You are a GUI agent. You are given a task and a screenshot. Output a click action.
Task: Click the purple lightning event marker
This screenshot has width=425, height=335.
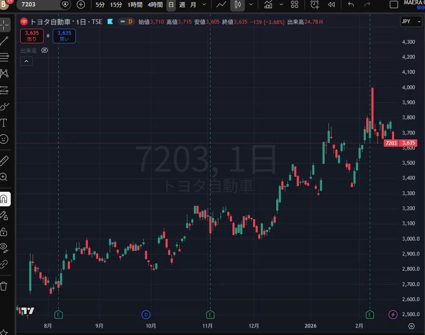coord(393,315)
